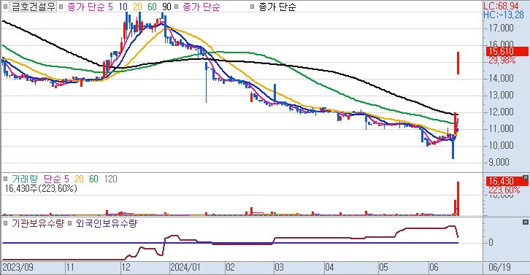Click the 02 month date axis label
Image resolution: width=530 pixels, height=275 pixels.
(x=230, y=268)
